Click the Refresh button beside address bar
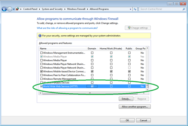 [x=135, y=9]
